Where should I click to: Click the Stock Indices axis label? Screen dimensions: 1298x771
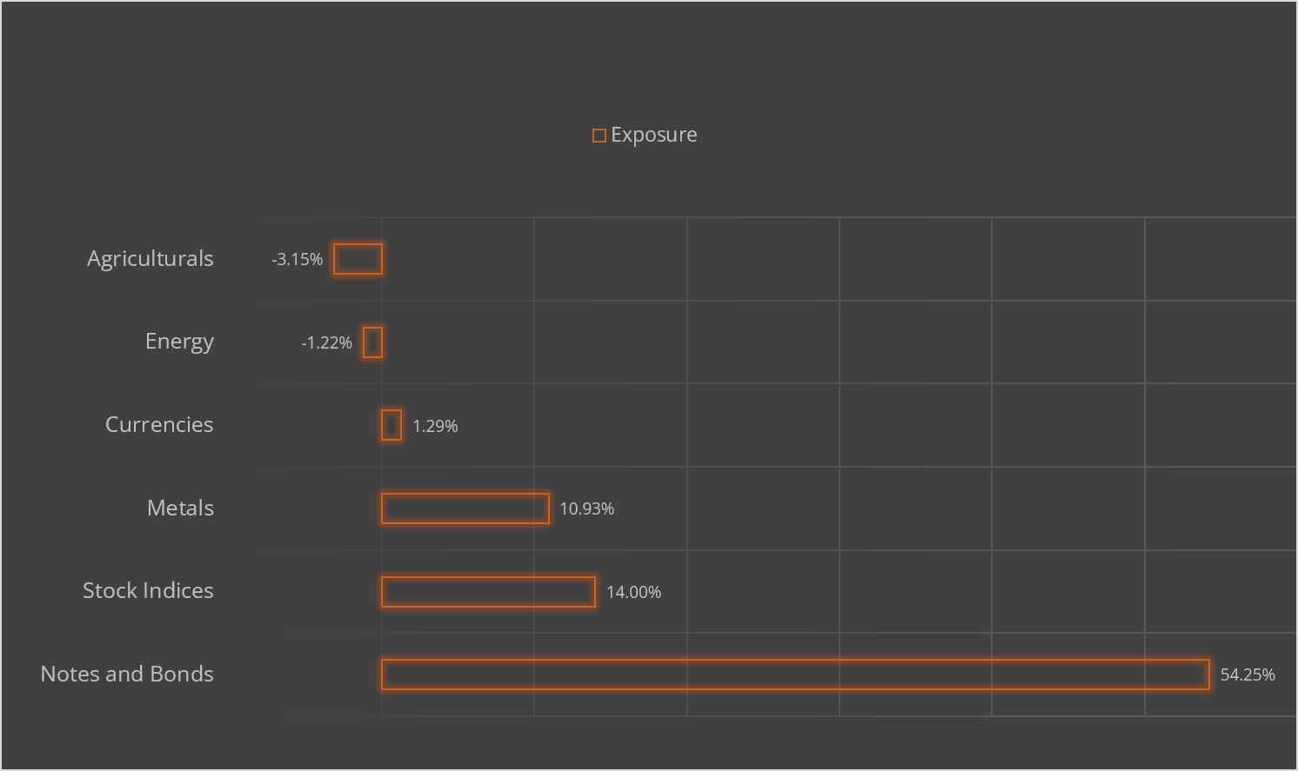(x=148, y=591)
